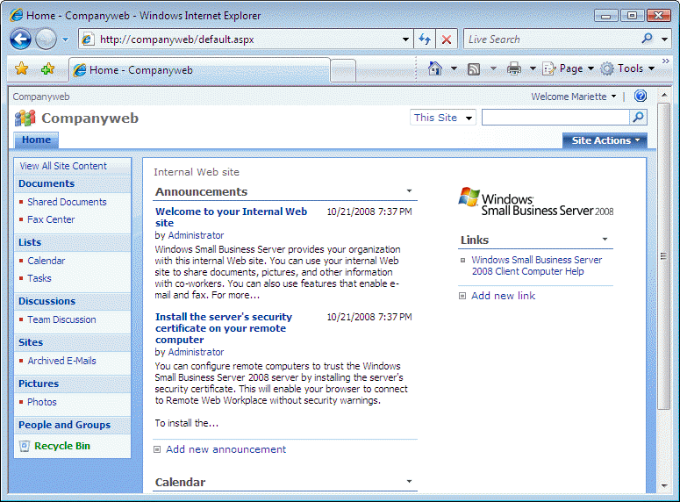Open the Welcome Mariette user menu
Image resolution: width=680 pixels, height=502 pixels.
(x=573, y=97)
